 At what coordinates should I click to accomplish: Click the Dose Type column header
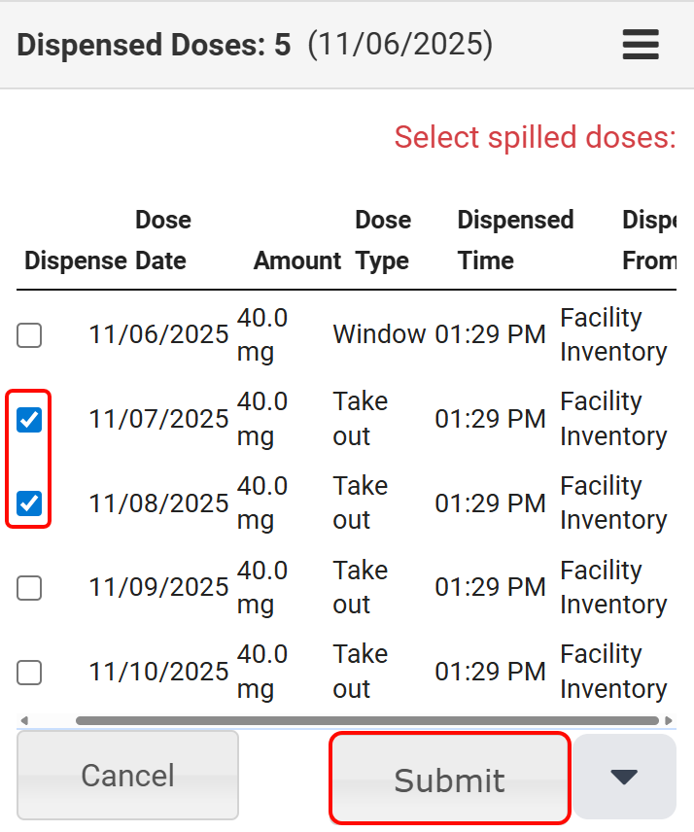(383, 240)
